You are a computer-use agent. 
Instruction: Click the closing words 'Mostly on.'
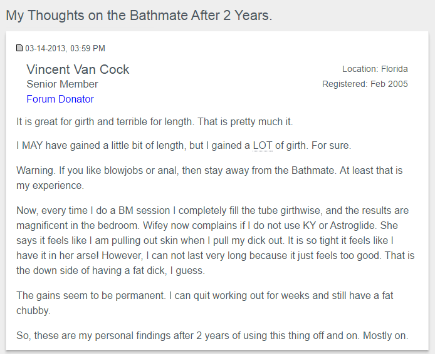385,336
